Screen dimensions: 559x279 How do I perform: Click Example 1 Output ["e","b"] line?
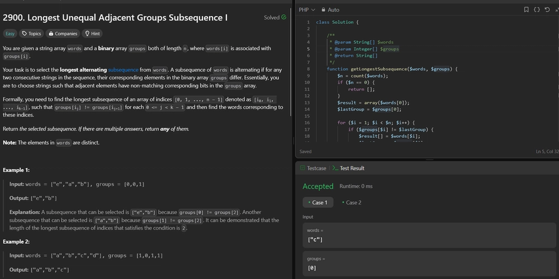point(33,198)
